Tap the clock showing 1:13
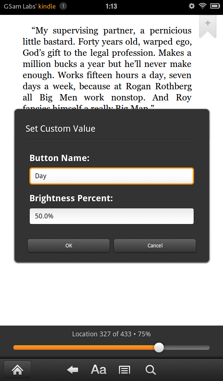Image resolution: width=223 pixels, height=381 pixels. (x=111, y=6)
